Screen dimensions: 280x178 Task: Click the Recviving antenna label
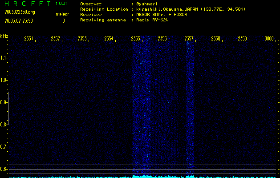point(103,20)
